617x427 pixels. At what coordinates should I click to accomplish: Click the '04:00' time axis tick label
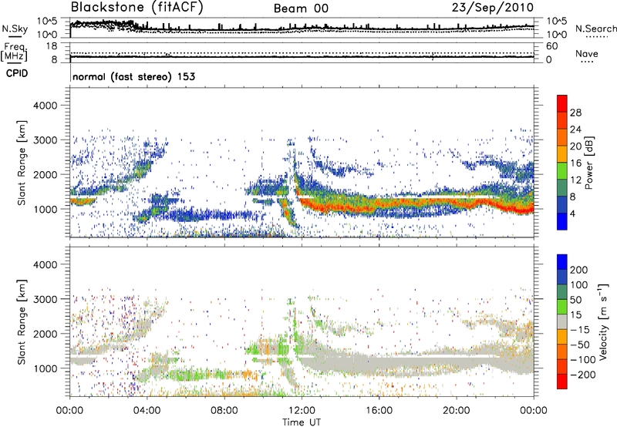(x=147, y=411)
